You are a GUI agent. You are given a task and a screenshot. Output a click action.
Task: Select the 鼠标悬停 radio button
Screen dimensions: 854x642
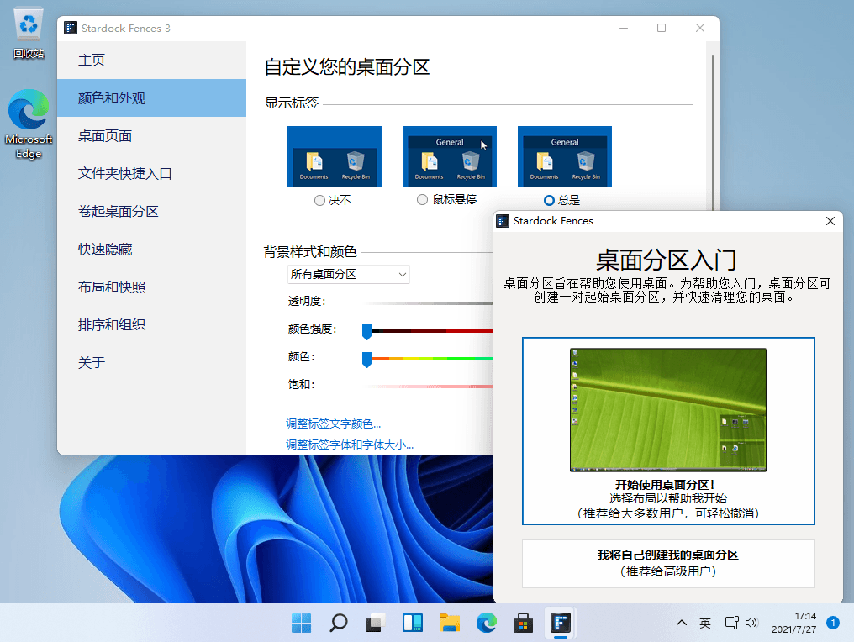(423, 201)
